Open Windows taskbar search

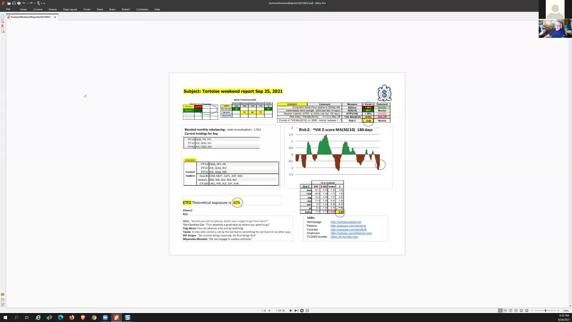pyautogui.click(x=16, y=318)
